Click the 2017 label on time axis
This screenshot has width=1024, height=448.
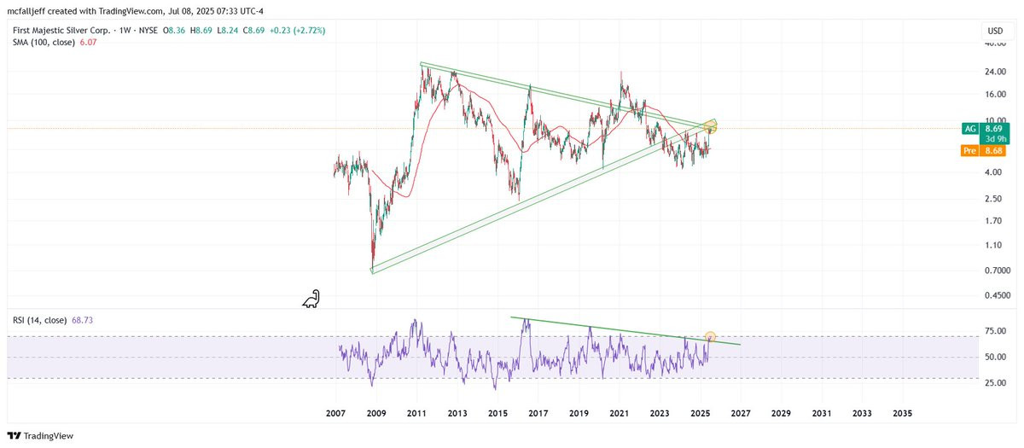pyautogui.click(x=538, y=413)
